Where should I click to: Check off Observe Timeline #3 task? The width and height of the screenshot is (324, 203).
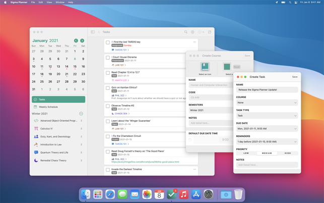point(108,106)
